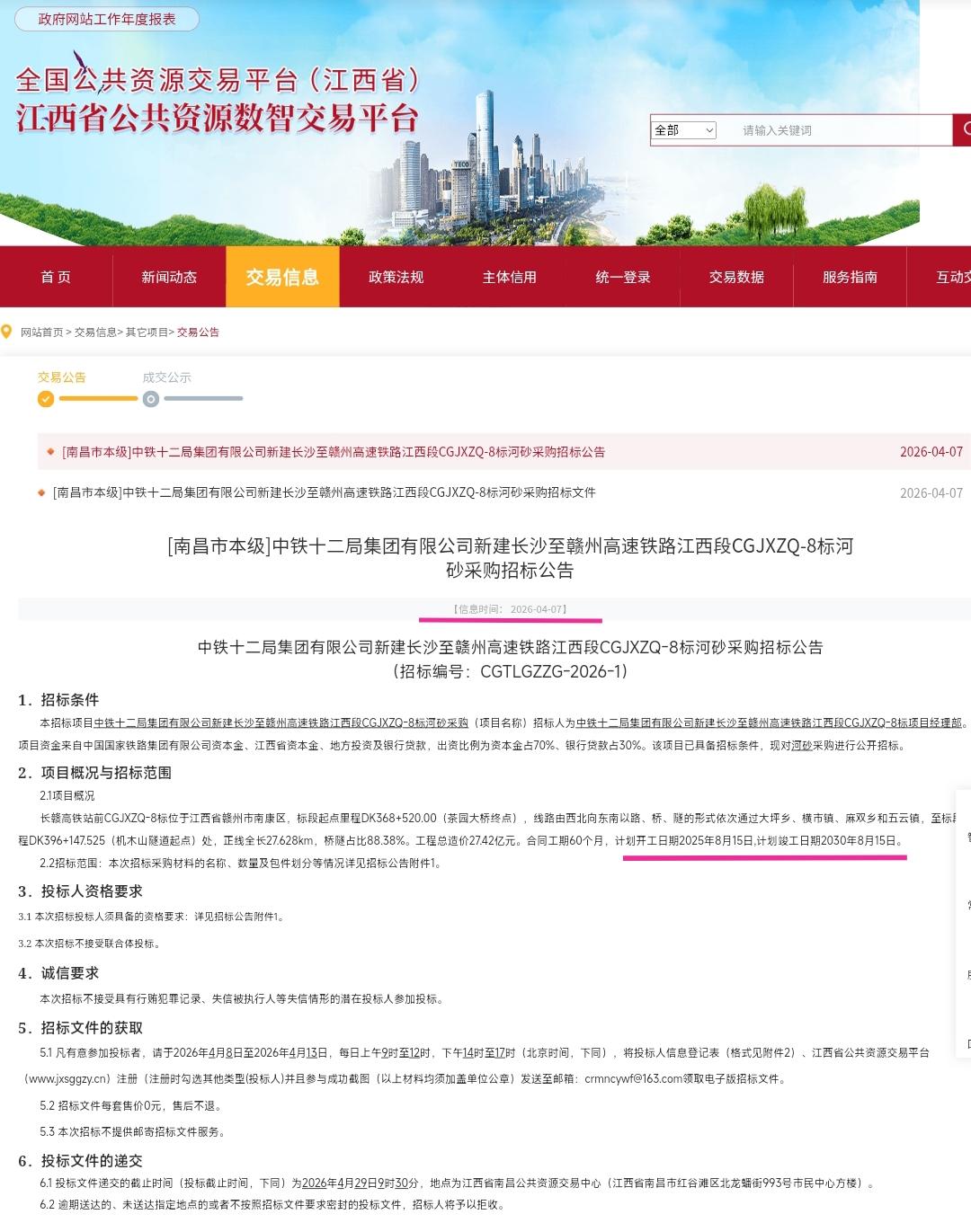
Task: Select the 成交公示 step circle
Action: point(151,399)
